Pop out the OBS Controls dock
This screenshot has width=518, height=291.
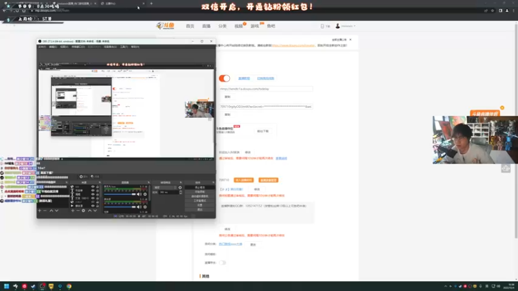click(x=213, y=182)
